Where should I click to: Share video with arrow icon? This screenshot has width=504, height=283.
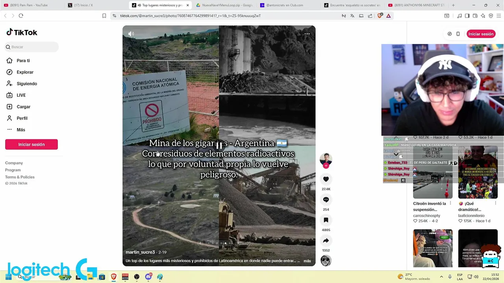coord(326,241)
